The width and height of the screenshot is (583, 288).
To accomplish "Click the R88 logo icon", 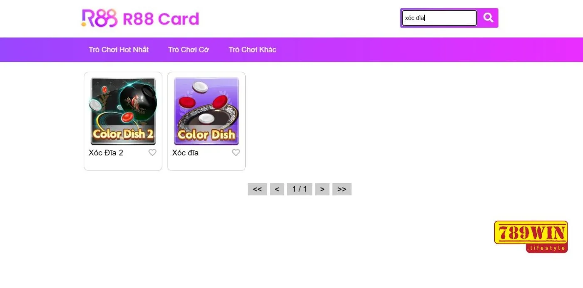I will [99, 18].
